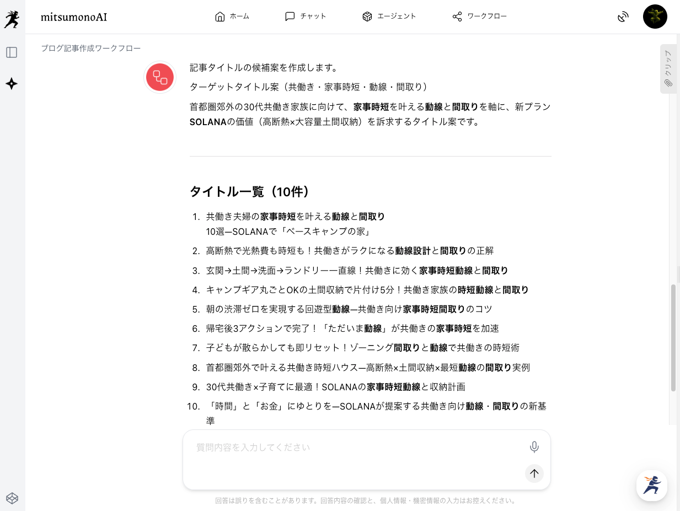Click the mitsumonoAI brand name

pyautogui.click(x=74, y=17)
